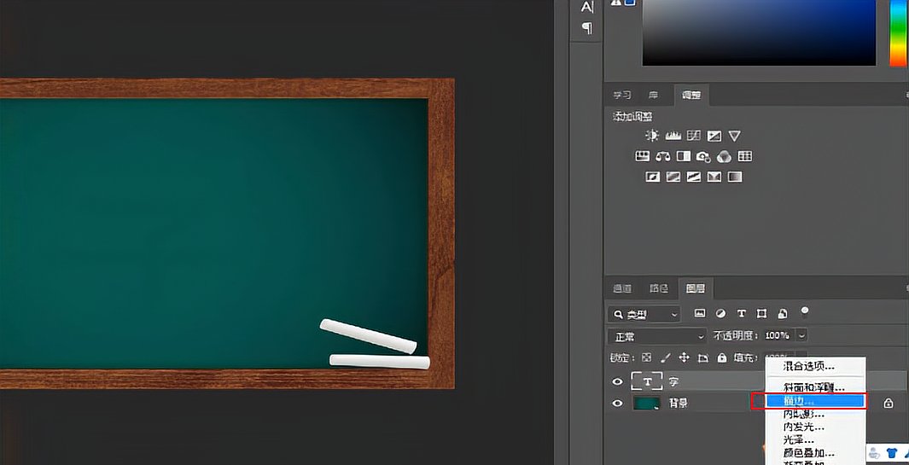Screen dimensions: 909x465
Task: Open the 类型 layer filter dropdown
Action: tap(645, 313)
